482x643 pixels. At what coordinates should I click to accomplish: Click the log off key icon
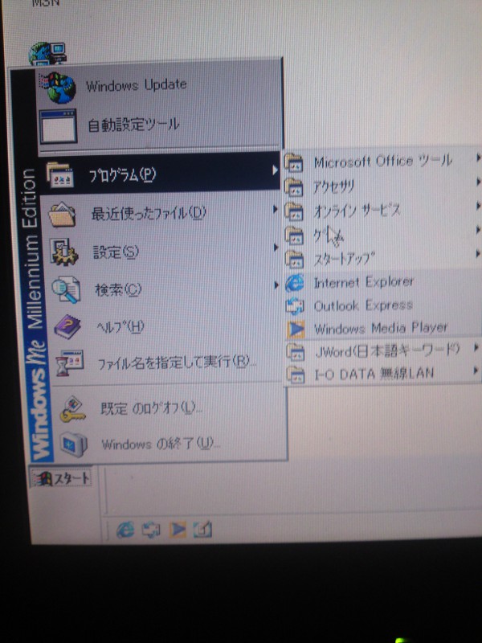[x=72, y=409]
